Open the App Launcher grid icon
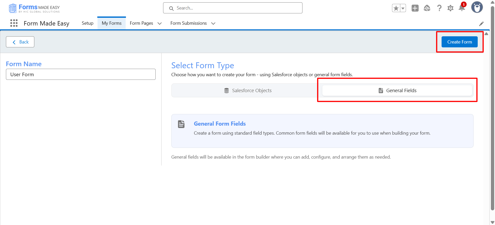The image size is (495, 225). [x=14, y=23]
